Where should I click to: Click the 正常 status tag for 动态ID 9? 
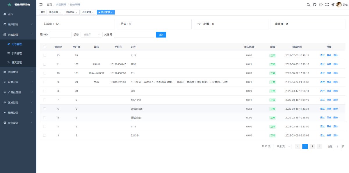(x=273, y=82)
